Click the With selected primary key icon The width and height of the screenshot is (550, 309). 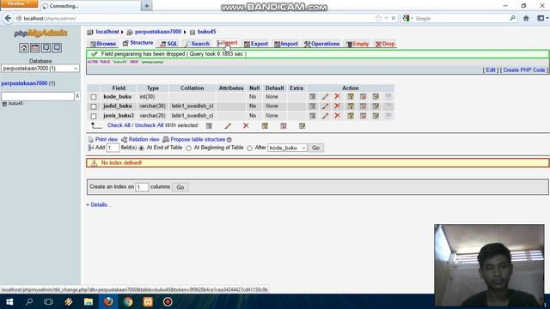(265, 126)
